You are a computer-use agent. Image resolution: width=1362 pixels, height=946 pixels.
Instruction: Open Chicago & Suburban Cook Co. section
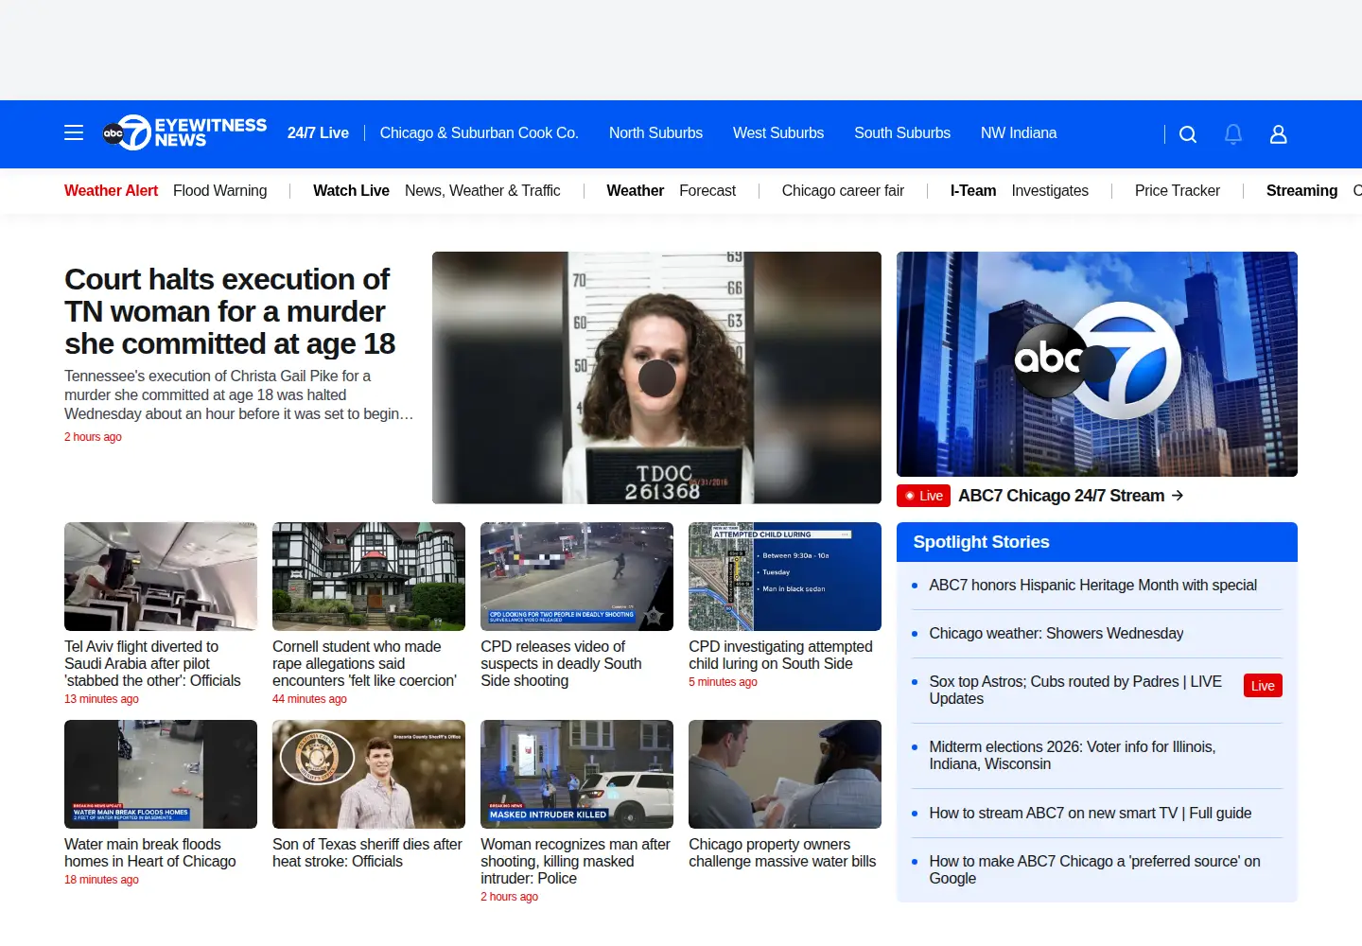[x=479, y=133]
